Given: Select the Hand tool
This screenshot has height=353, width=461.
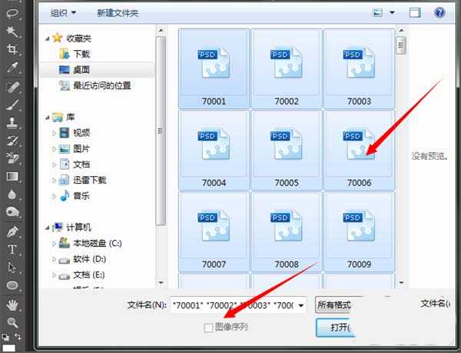Looking at the screenshot, I should tap(12, 304).
